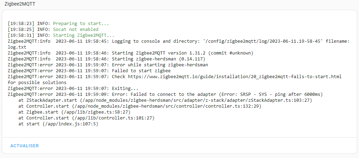Click the Zigbee2MQTT card title

click(x=20, y=4)
